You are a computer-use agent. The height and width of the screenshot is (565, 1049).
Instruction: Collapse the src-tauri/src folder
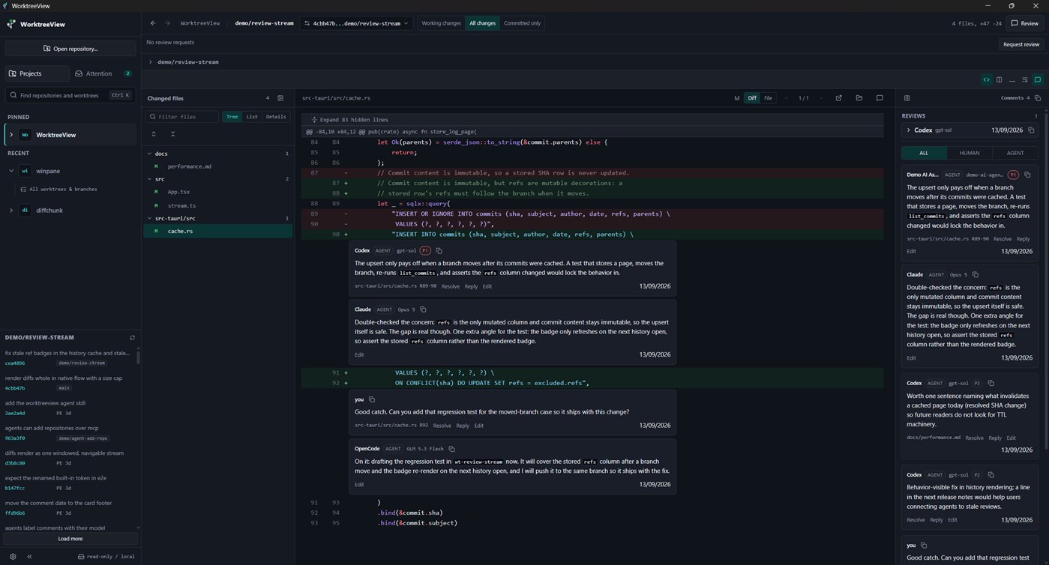click(219, 218)
